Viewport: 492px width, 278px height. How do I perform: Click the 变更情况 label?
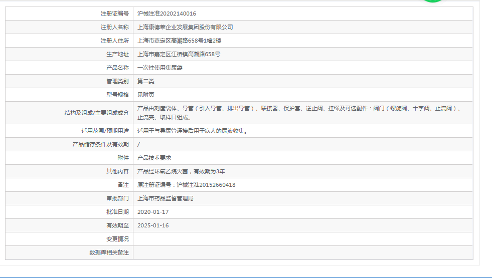pyautogui.click(x=117, y=239)
